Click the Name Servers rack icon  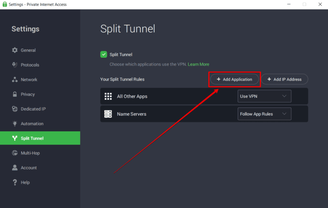(x=108, y=114)
